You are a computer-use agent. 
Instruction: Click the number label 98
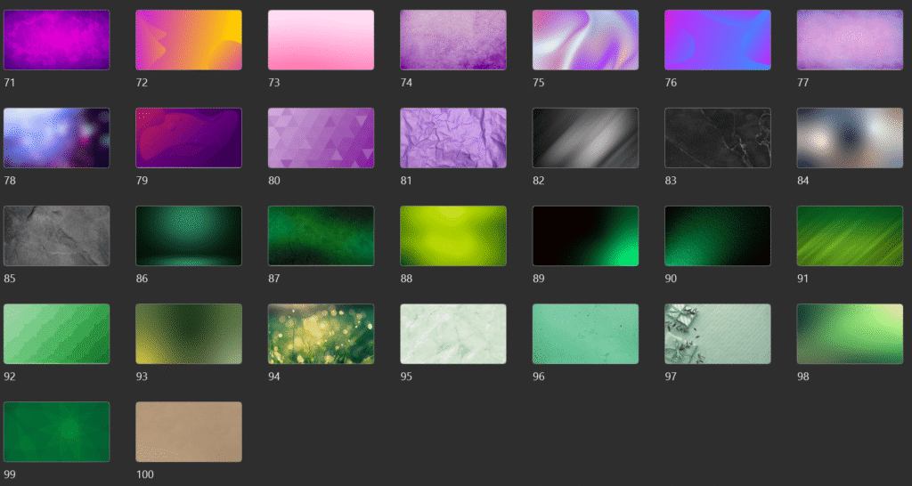(x=804, y=377)
